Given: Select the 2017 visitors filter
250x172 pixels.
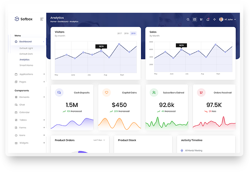Looking at the screenshot, I should (119, 34).
